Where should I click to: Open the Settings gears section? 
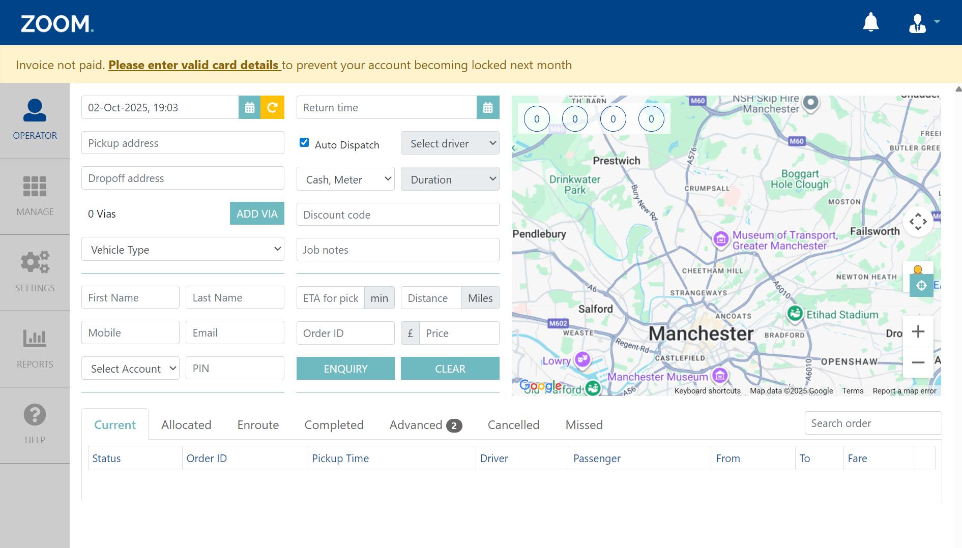(x=35, y=273)
